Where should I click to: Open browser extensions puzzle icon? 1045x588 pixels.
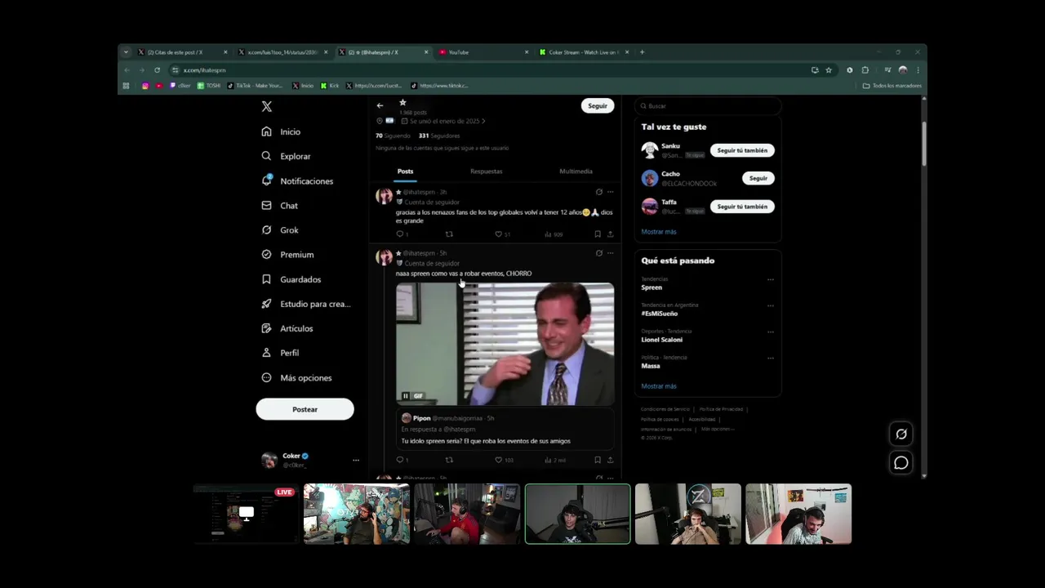[865, 70]
